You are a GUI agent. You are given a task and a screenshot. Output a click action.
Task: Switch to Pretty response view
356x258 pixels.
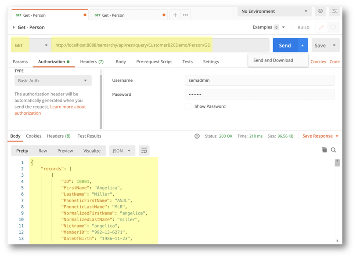[22, 151]
